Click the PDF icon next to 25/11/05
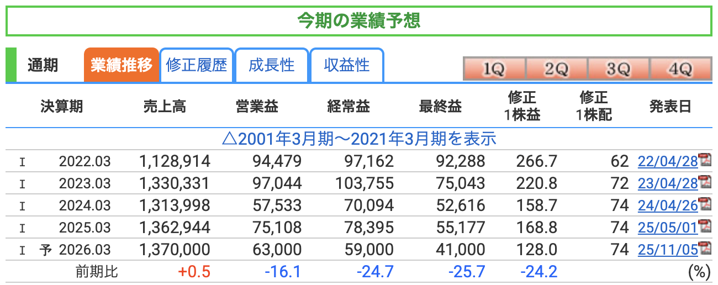The image size is (718, 285). (705, 249)
